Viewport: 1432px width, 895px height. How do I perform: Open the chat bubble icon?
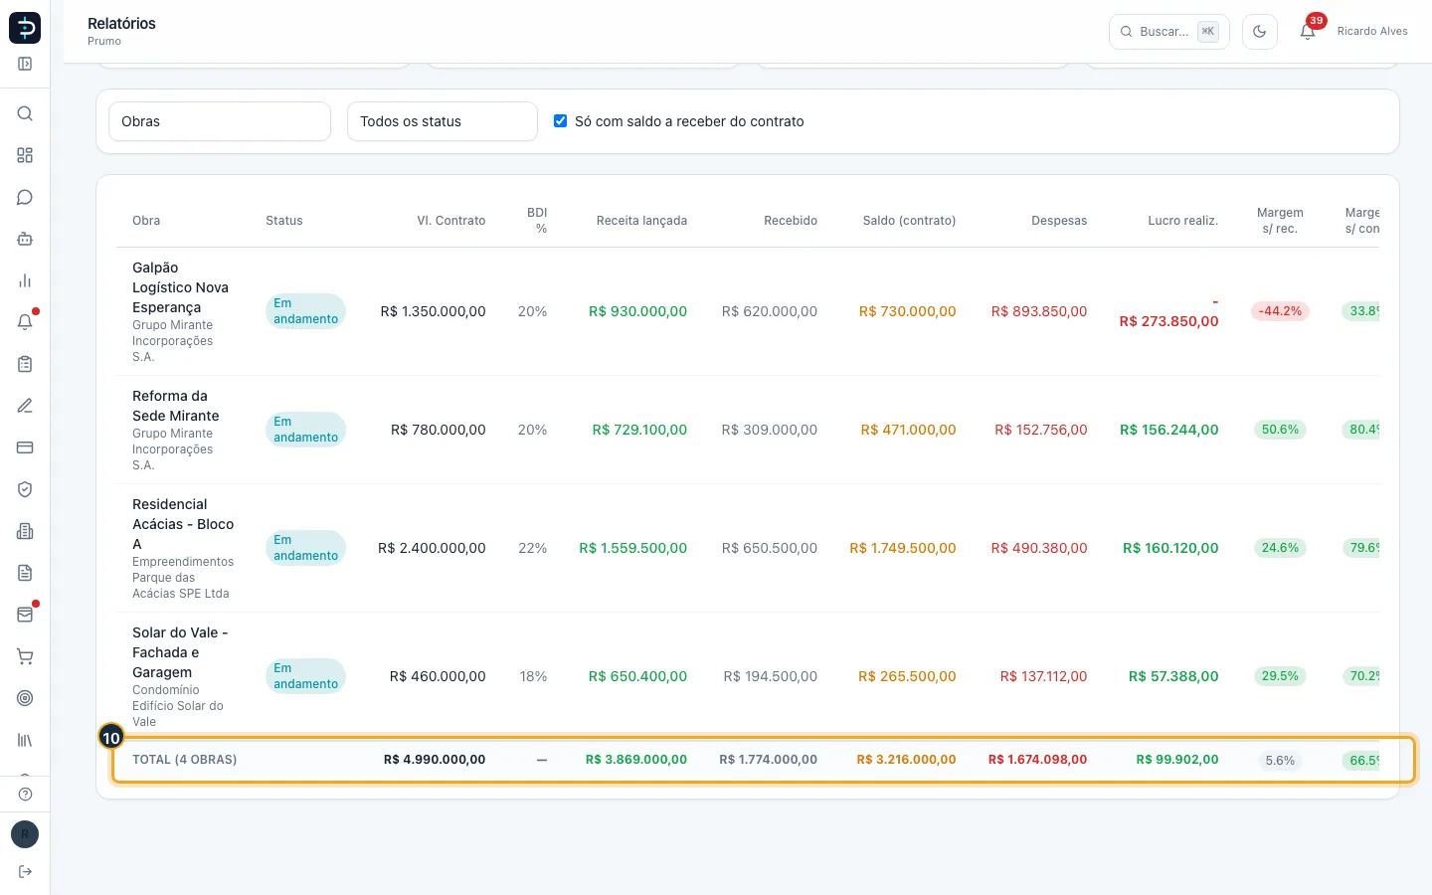(x=25, y=197)
